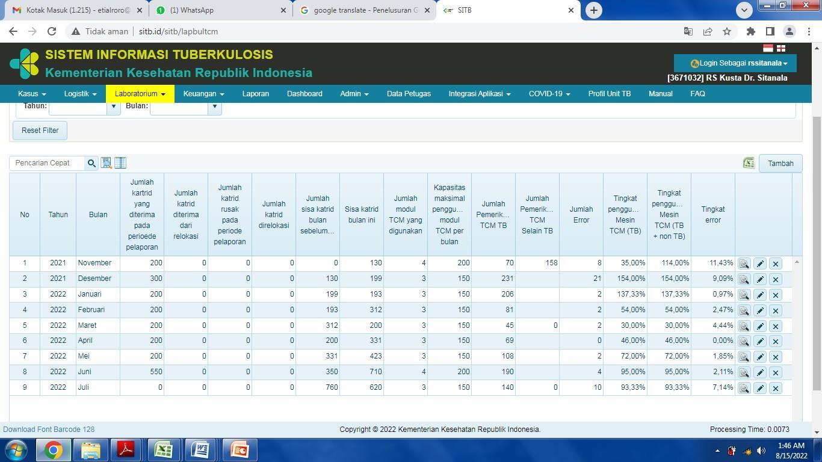The height and width of the screenshot is (462, 822).
Task: Click the Download Font Barcode 128 link
Action: point(49,430)
